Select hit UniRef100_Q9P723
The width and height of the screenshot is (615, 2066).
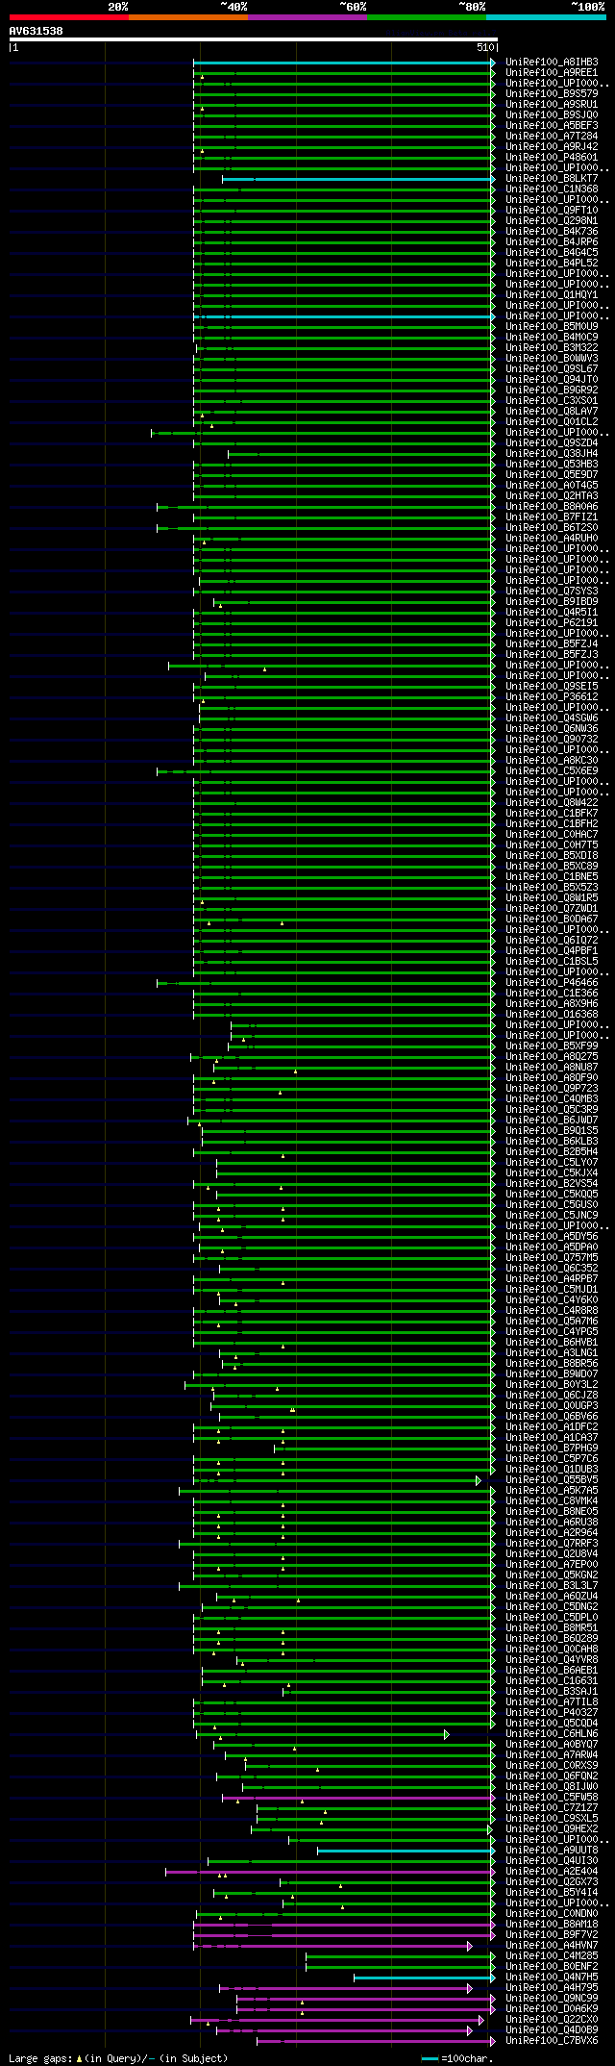point(552,1089)
